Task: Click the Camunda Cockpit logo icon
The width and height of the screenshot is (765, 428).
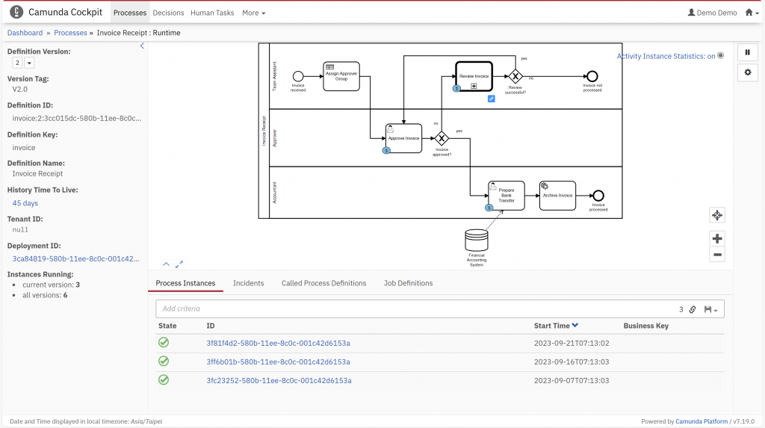Action: (x=16, y=12)
